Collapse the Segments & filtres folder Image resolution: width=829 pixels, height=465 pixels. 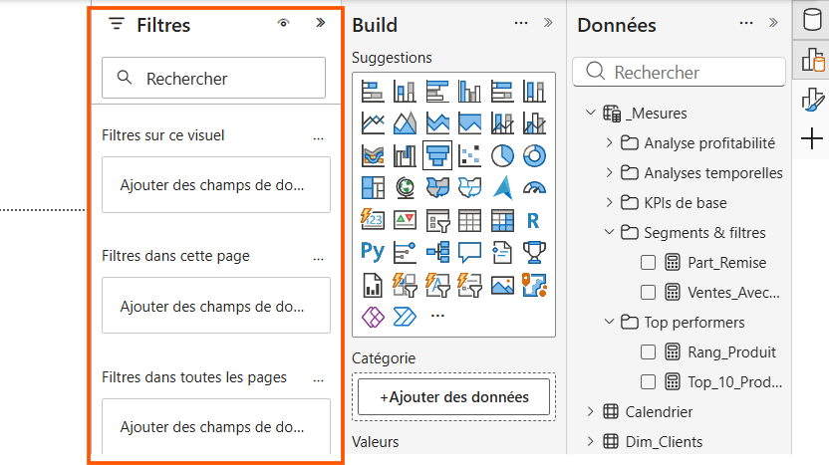(609, 232)
